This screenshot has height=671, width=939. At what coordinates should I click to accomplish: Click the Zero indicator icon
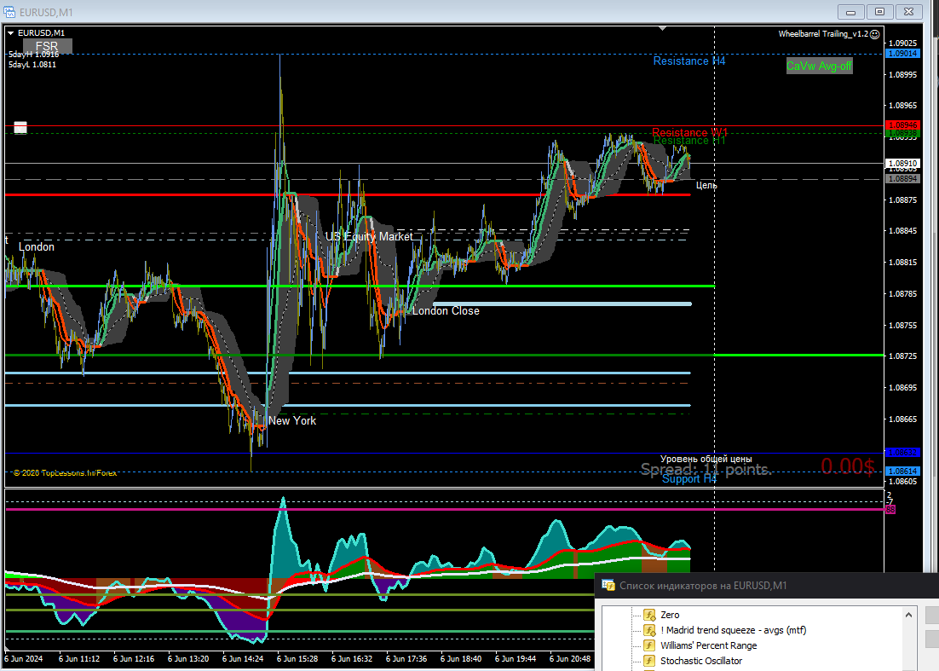(x=649, y=615)
